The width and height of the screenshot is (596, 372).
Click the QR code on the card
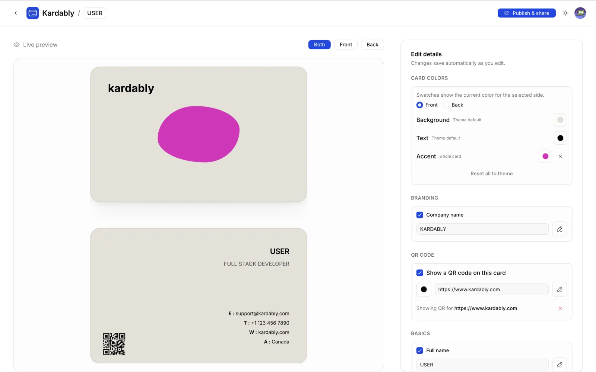(114, 344)
